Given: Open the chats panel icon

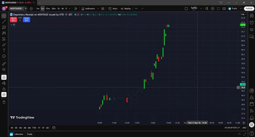Looking at the screenshot, I should 252,37.
